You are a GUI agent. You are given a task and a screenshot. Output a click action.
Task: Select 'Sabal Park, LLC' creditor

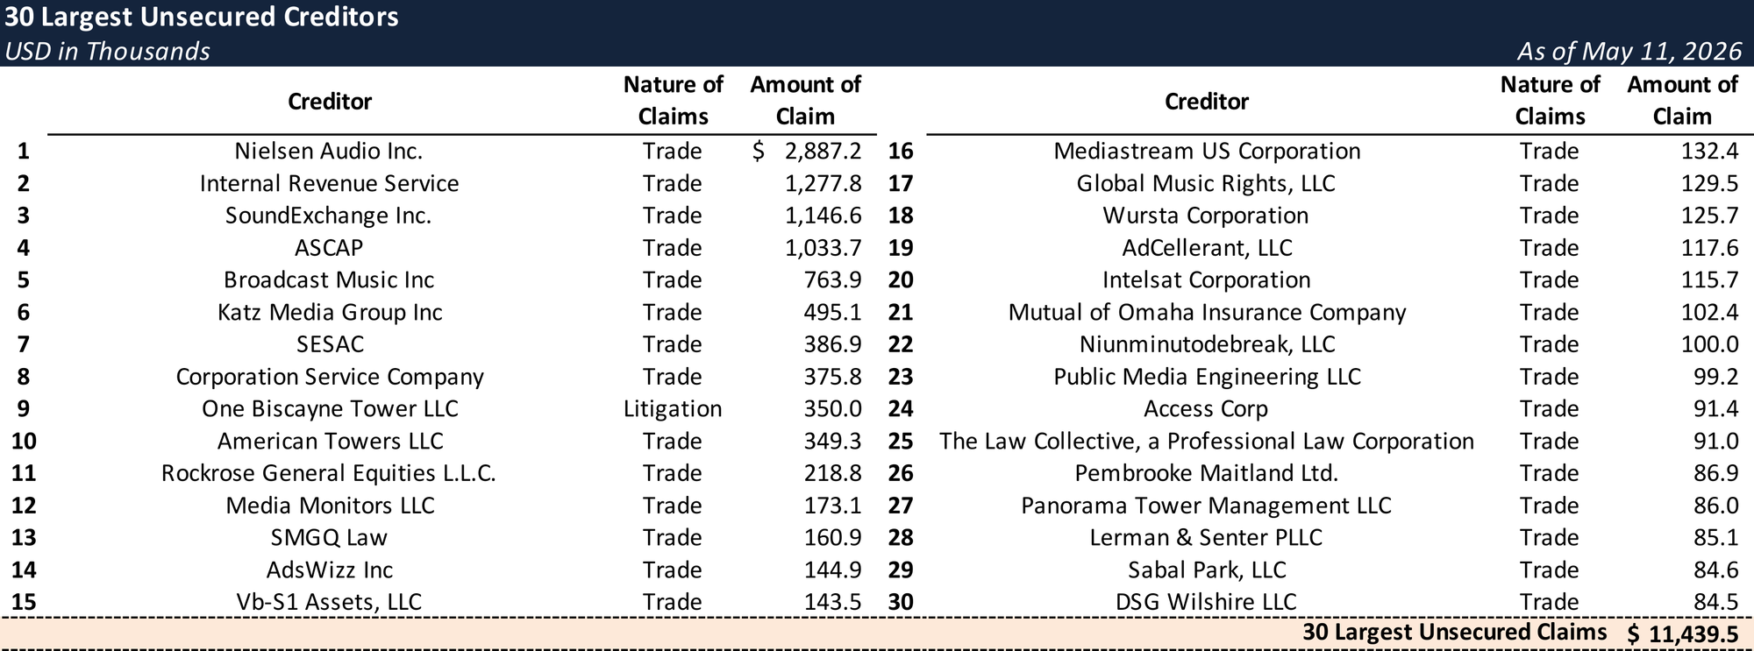coord(1207,570)
